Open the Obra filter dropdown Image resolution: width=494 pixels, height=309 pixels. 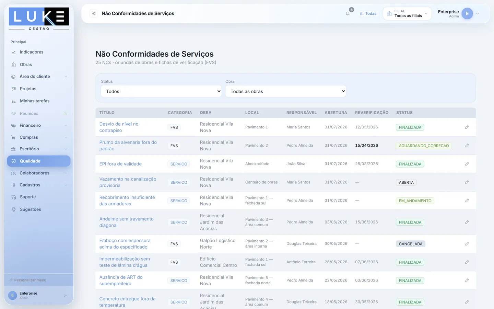286,91
